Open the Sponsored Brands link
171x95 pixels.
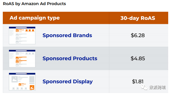67,35
